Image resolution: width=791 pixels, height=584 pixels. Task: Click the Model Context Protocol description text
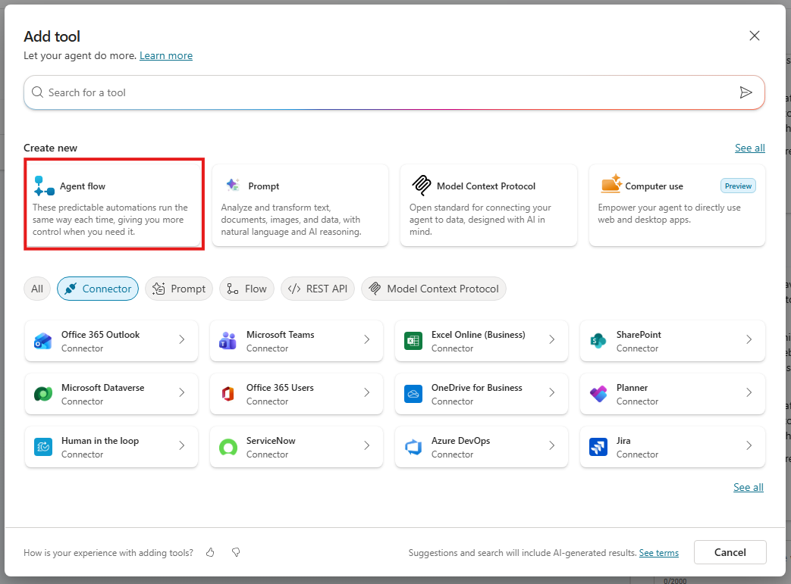click(x=480, y=220)
